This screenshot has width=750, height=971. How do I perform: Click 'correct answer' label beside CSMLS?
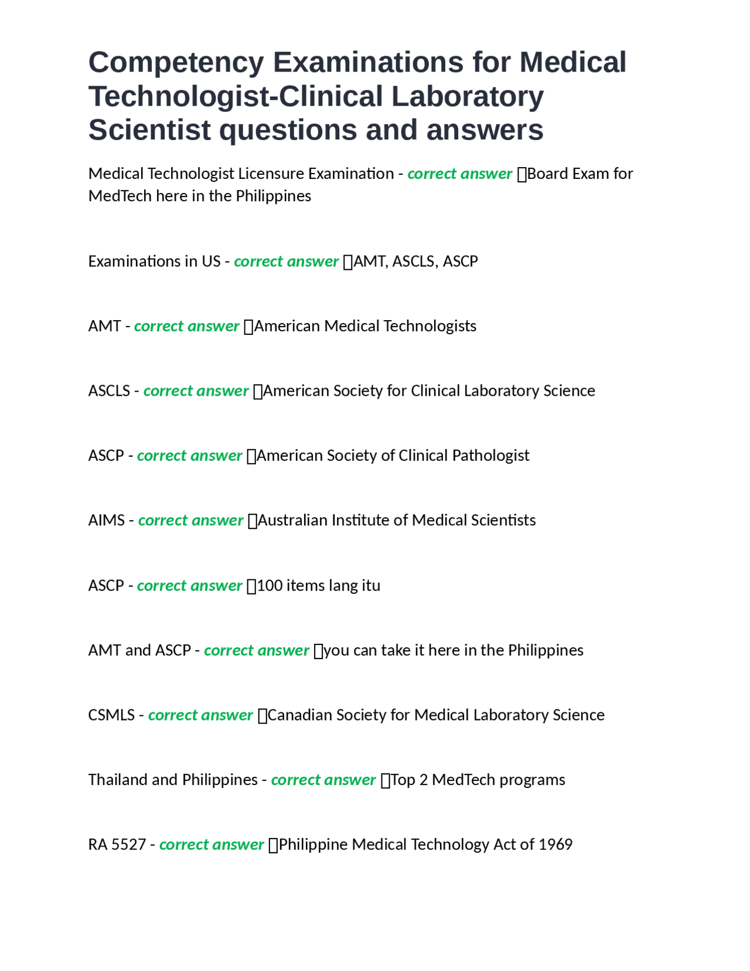(x=200, y=715)
